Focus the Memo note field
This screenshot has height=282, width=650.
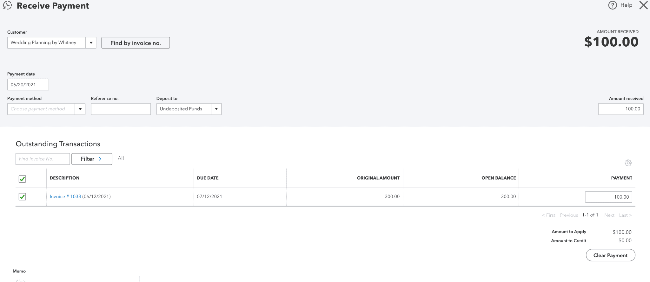(x=76, y=279)
